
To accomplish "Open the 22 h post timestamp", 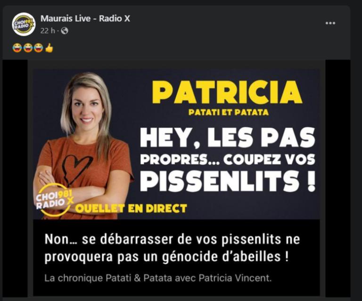I will 48,31.
